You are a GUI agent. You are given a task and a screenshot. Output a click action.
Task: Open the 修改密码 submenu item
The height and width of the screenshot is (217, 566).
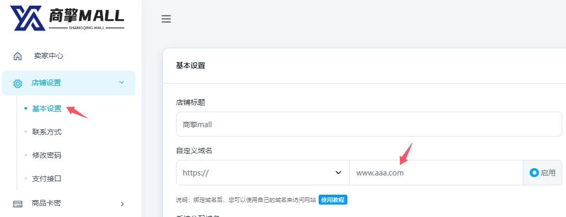click(47, 155)
